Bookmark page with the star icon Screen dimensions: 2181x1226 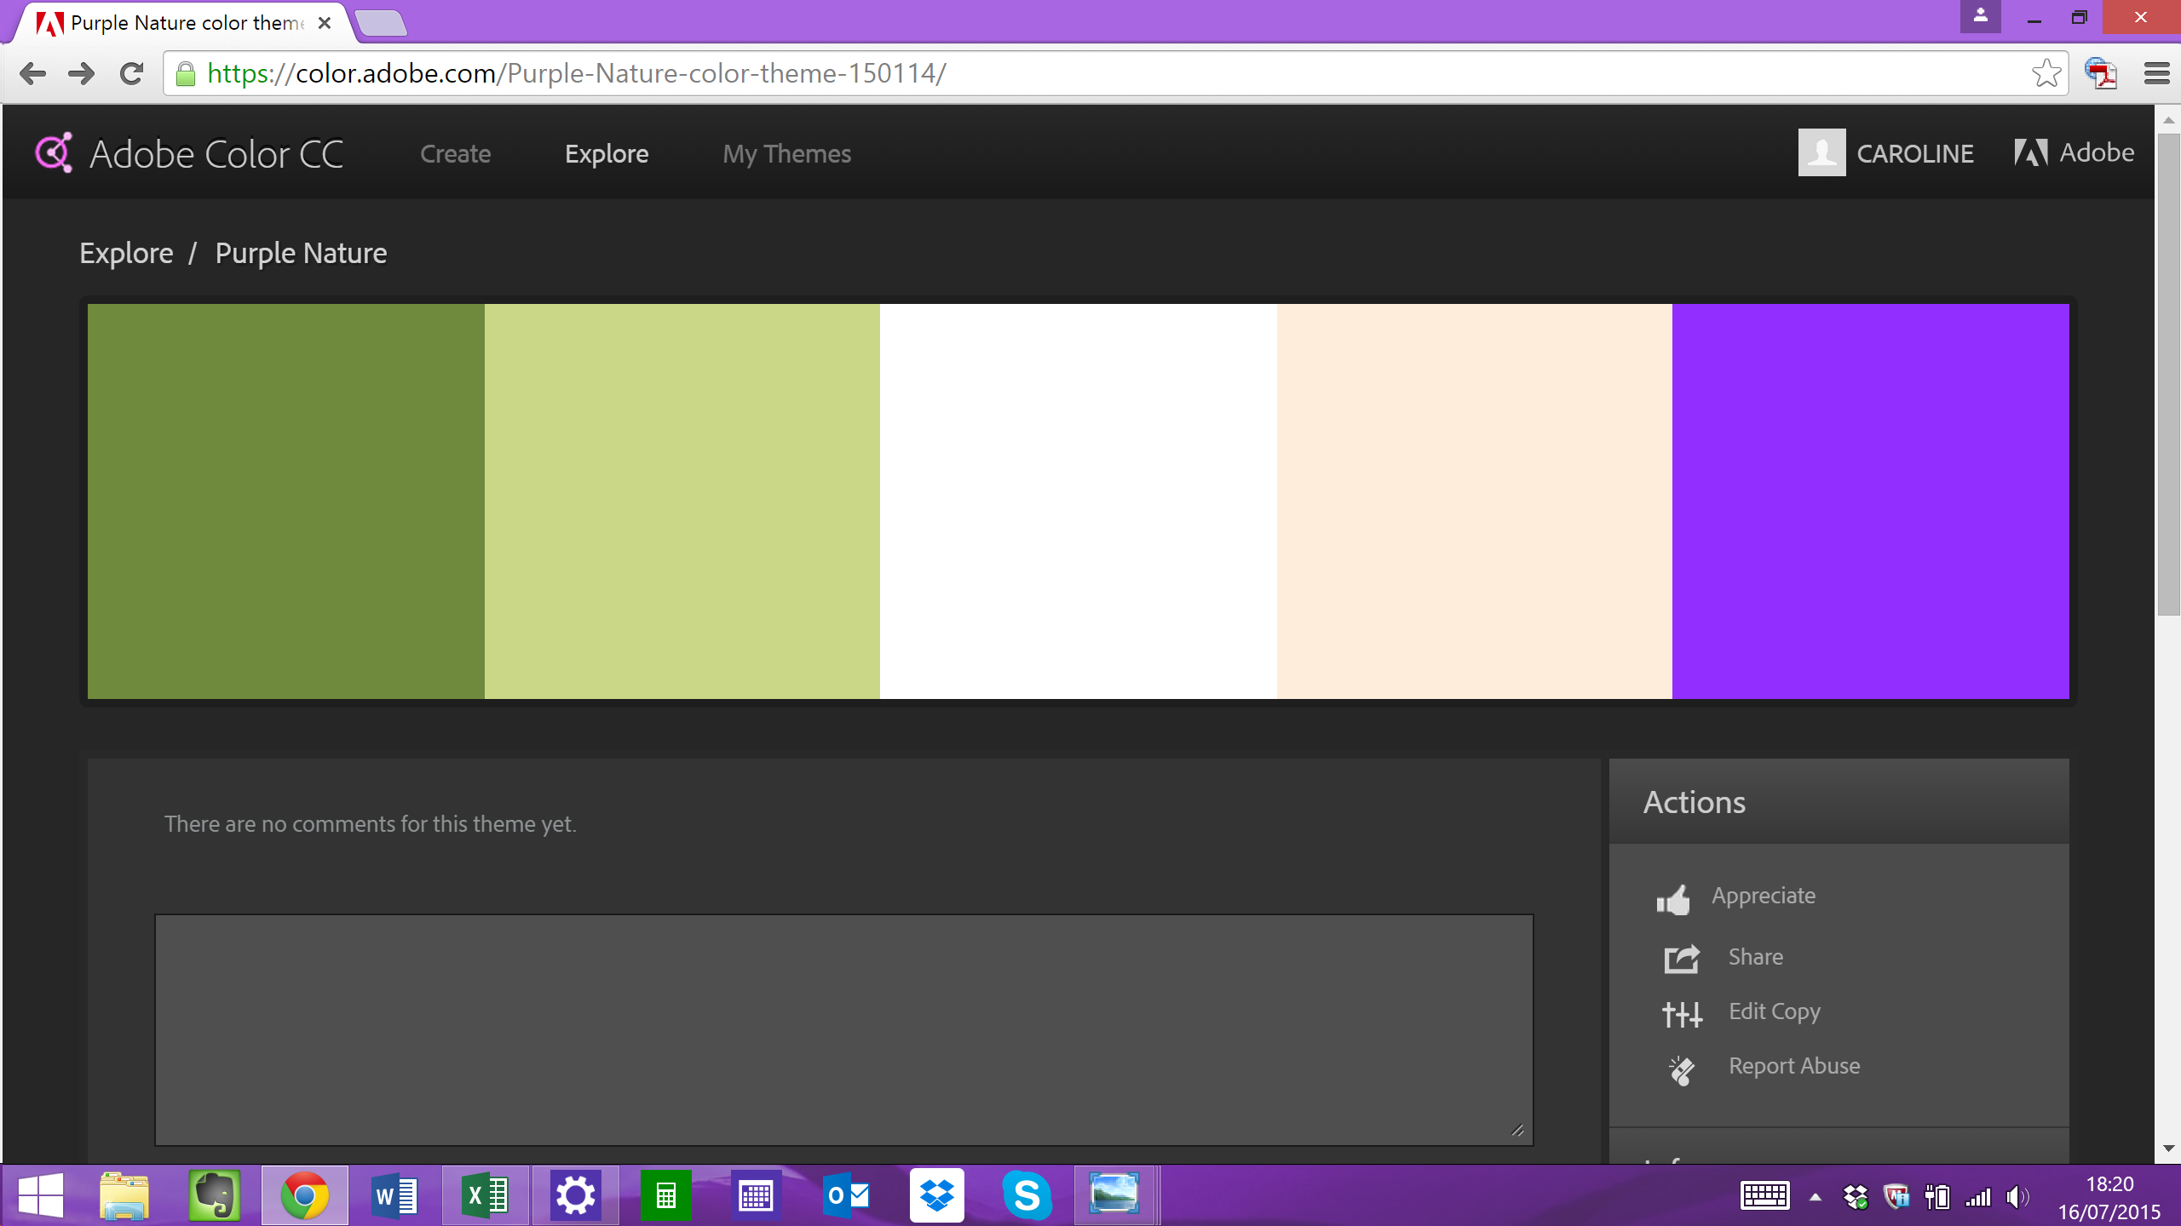pyautogui.click(x=2046, y=74)
